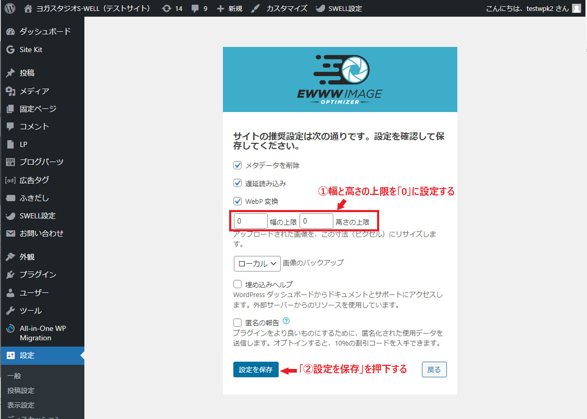This screenshot has width=587, height=419.
Task: Click the plus 新規 icon
Action: tap(220, 8)
